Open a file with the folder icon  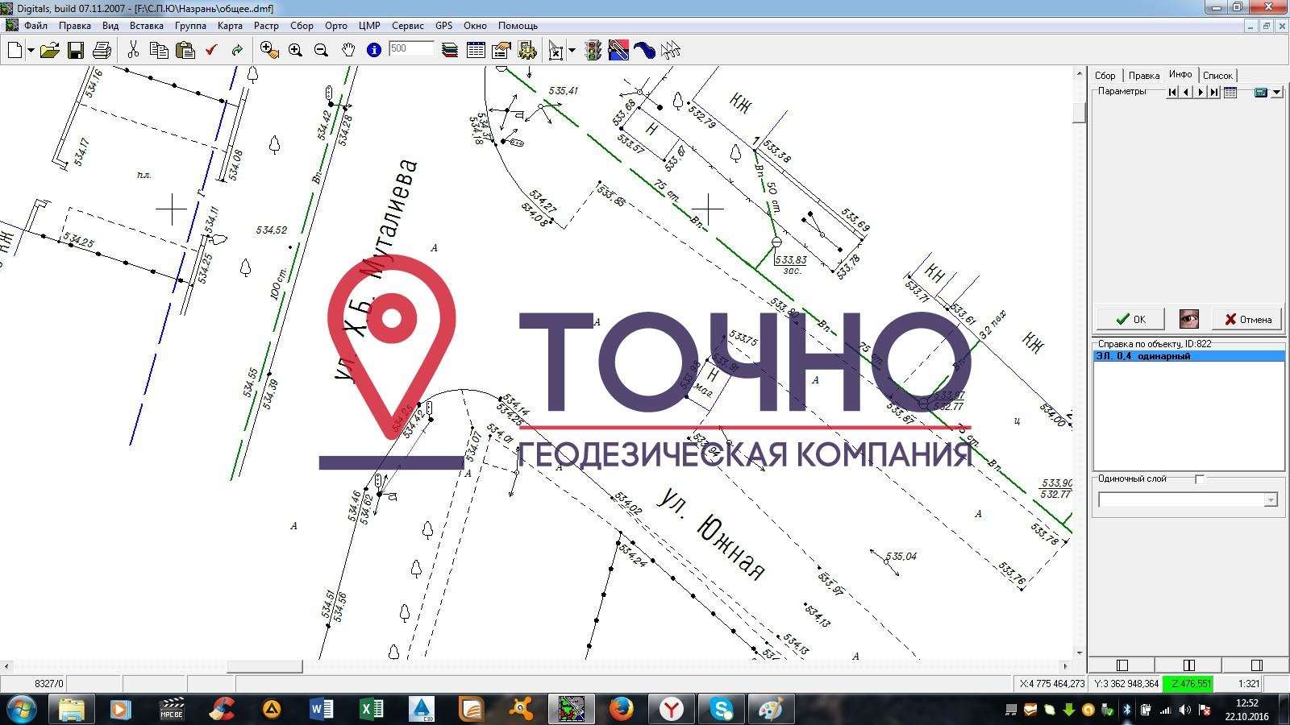click(50, 50)
